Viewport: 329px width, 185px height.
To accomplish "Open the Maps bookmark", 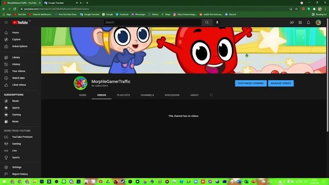I will 166,14.
